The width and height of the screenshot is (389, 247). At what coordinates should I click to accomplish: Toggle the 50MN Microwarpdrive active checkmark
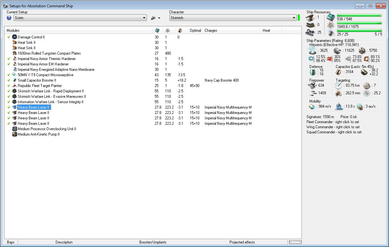(9, 75)
